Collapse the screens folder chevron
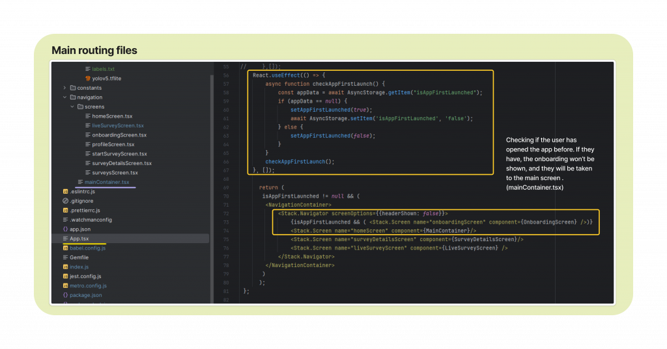 click(x=72, y=107)
